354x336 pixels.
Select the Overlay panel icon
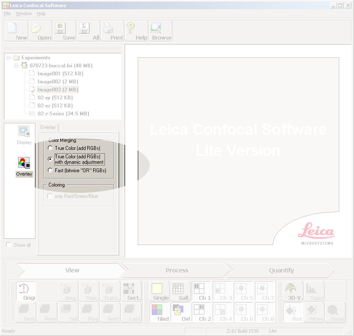[24, 167]
